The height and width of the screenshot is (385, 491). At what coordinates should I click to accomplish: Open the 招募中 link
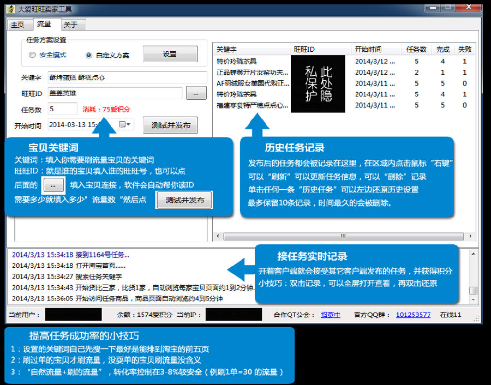[330, 315]
